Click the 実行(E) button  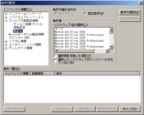click(x=62, y=109)
